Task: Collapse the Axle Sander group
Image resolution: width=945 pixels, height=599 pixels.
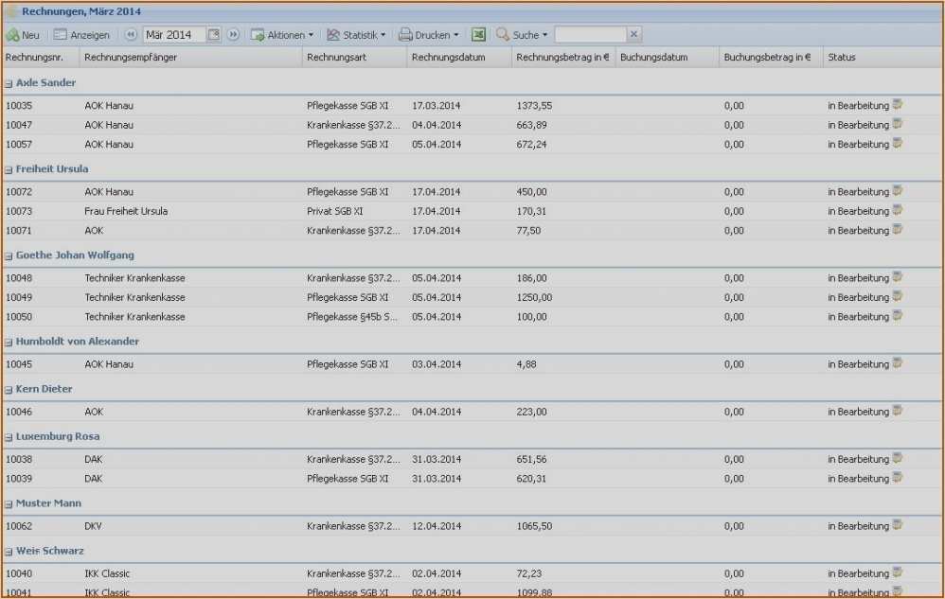Action: pyautogui.click(x=9, y=83)
